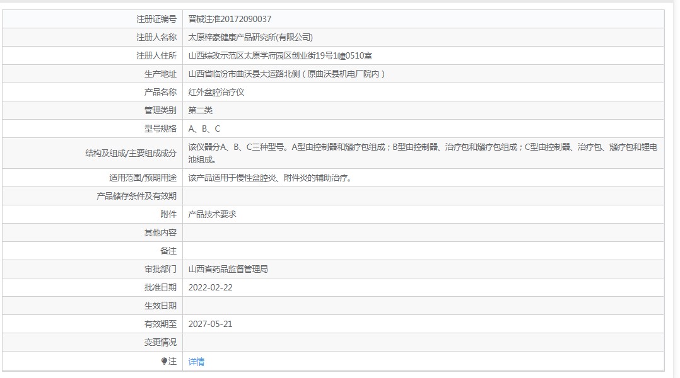Viewport: 680px width, 378px height.
Task: Click the 批准日期 label
Action: tap(160, 287)
